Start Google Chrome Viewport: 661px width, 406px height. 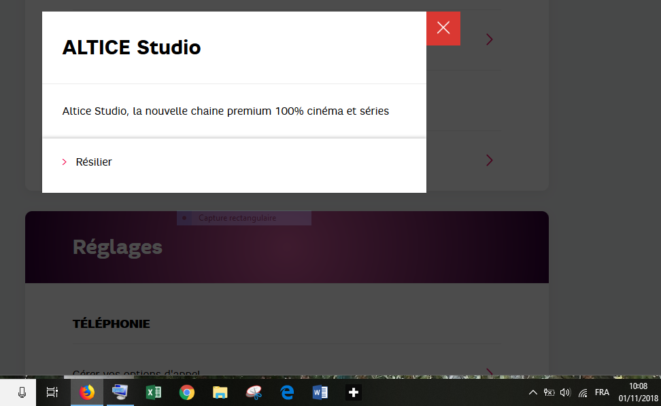187,392
